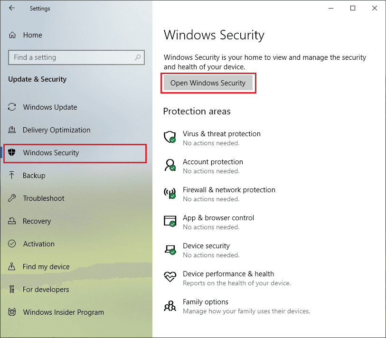
Task: Go to Home settings
Action: coord(32,35)
